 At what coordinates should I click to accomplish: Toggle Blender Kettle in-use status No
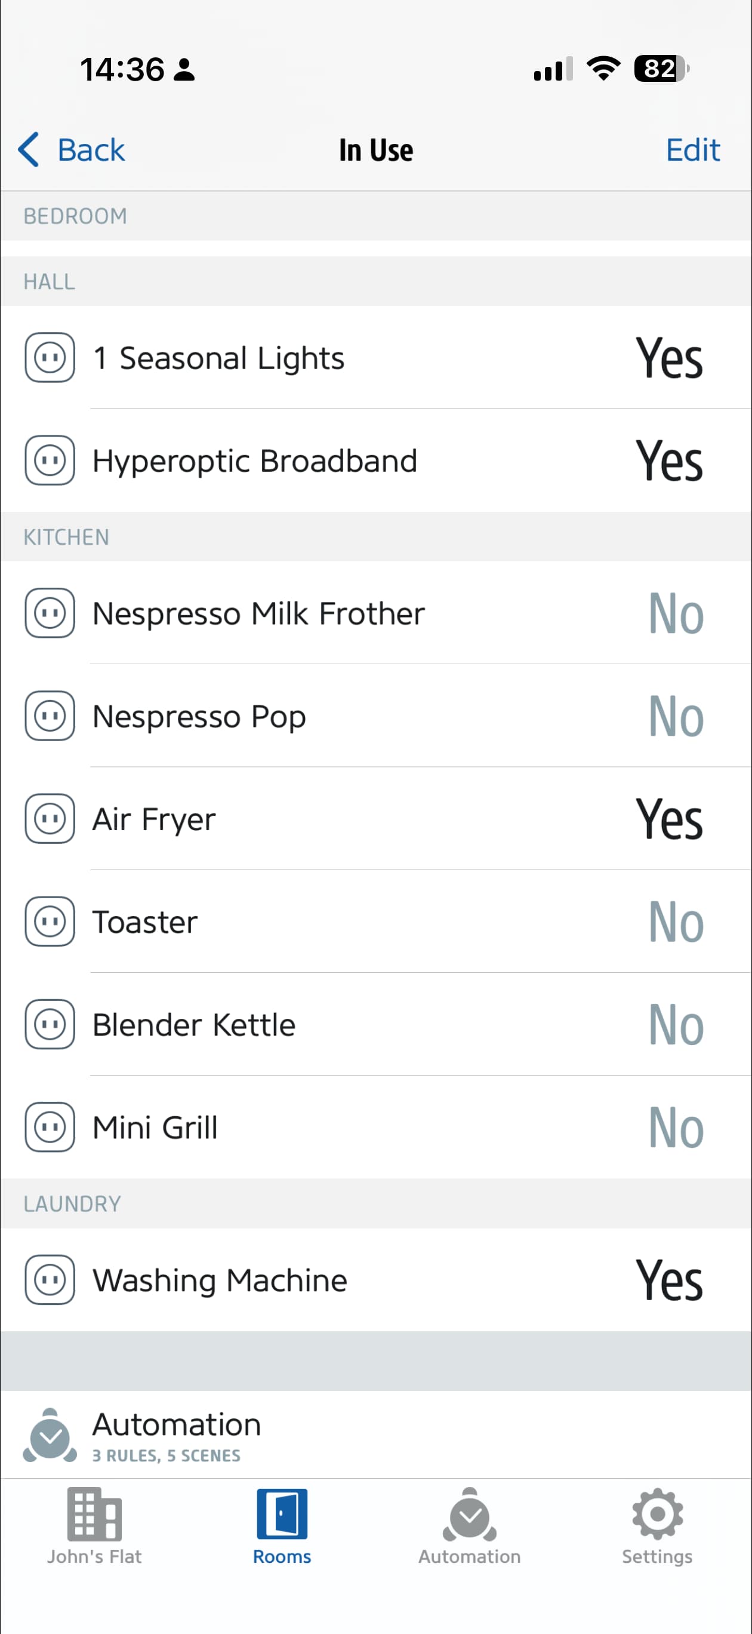[676, 1024]
